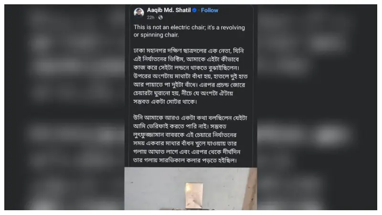Click the words 'or spinning chair.'
Screen dimensions: 382x215
[156, 35]
